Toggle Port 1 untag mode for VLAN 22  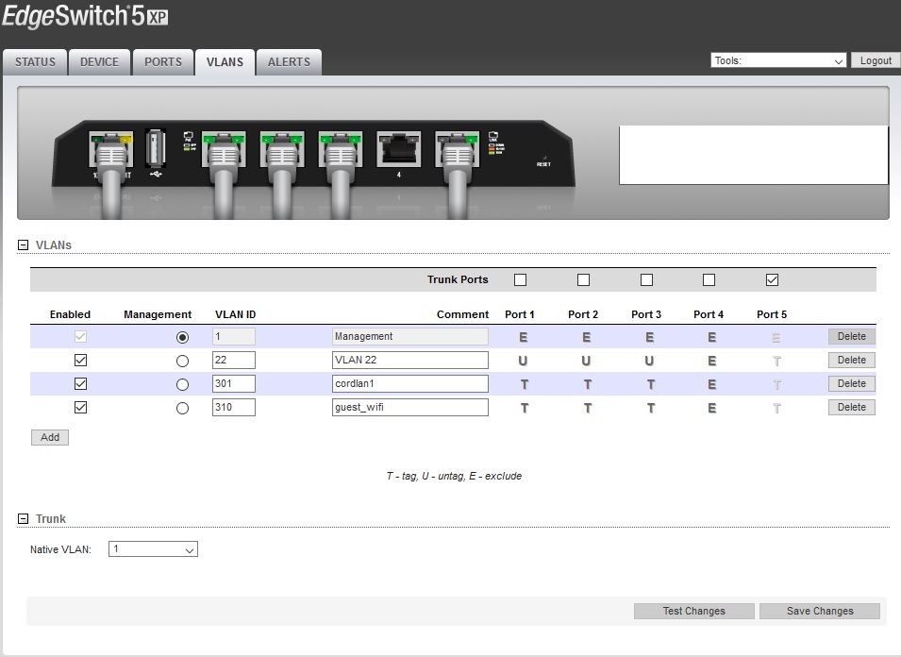coord(523,361)
